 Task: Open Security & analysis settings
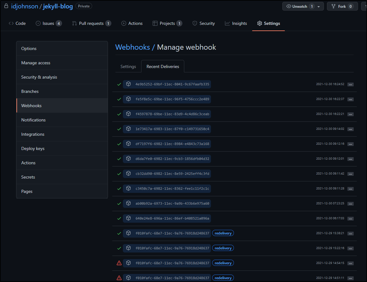[x=62, y=77]
